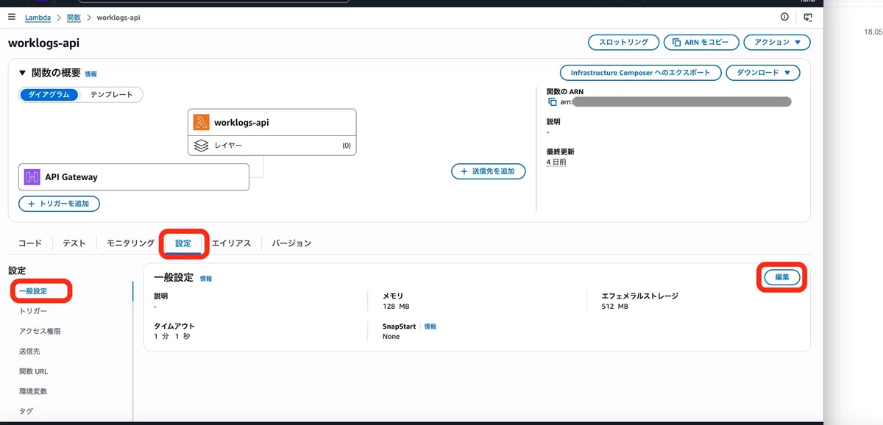
Task: Click the 4 日前 last updated text
Action: click(556, 162)
